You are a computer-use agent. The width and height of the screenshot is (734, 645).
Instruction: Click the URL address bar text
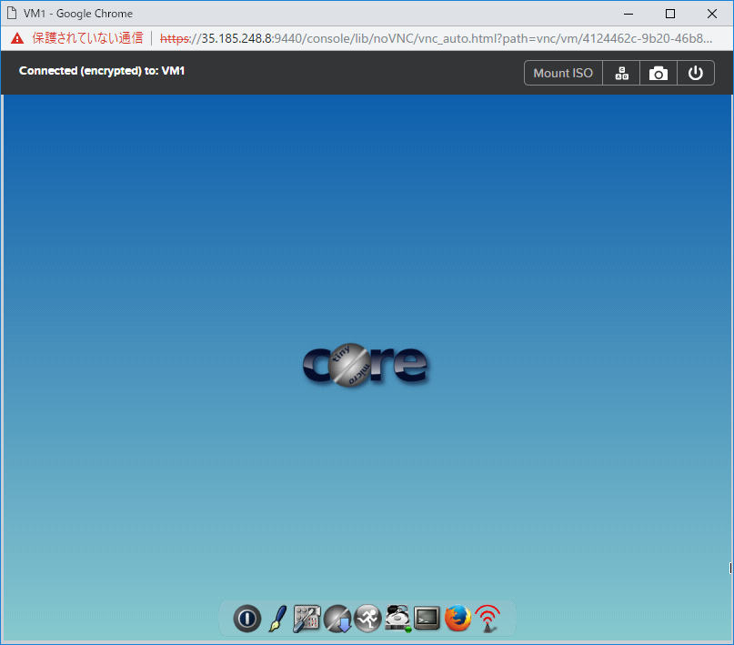pos(436,38)
